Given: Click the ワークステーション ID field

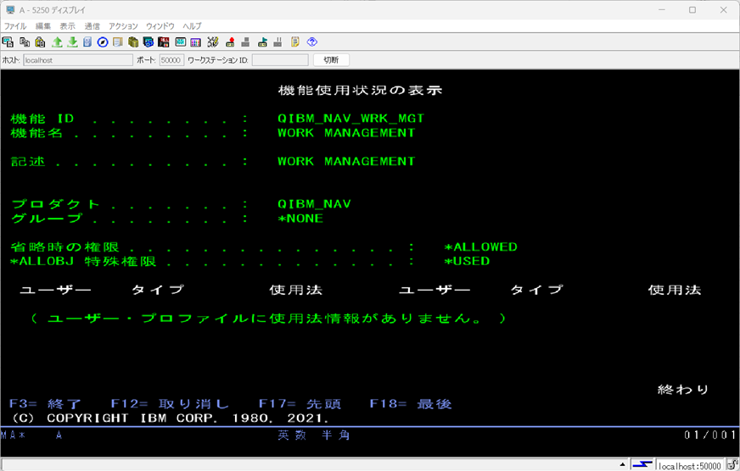Looking at the screenshot, I should [x=280, y=60].
